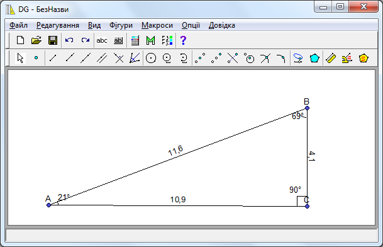Click the 90° angle label

[x=296, y=190]
